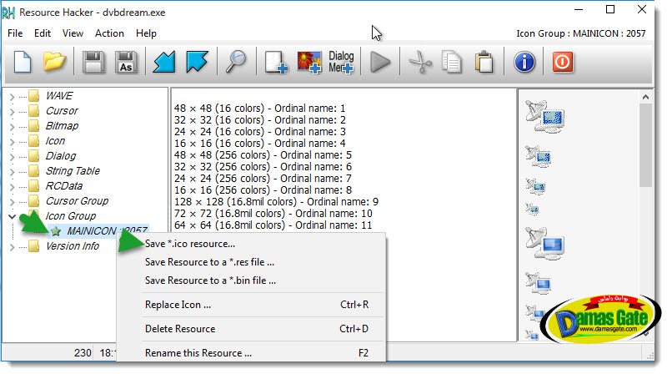Click line '128 × 128 (16.8mil colors) - Ordinal name: 9'
The image size is (667, 374).
pyautogui.click(x=276, y=201)
